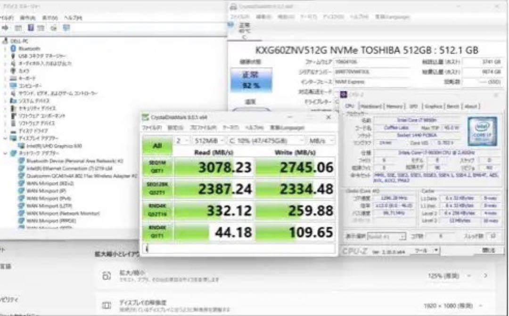Click the ディスク ドライブ category icon
Screen dimensions: 509x316
pos(13,131)
